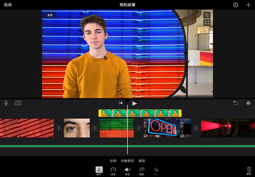Play the project from the playhead
The height and width of the screenshot is (177, 255).
134,103
